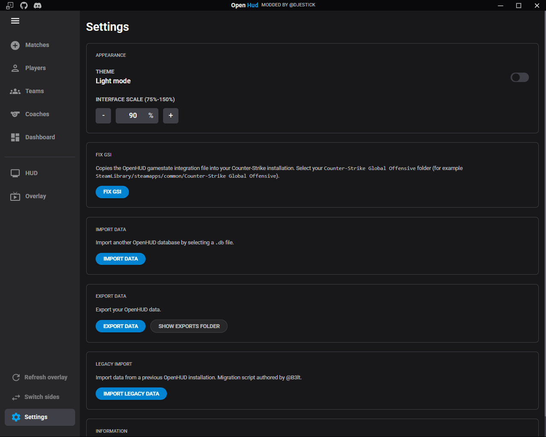Viewport: 546px width, 437px height.
Task: Click the first title bar icon left of GitHub
Action: (x=10, y=6)
